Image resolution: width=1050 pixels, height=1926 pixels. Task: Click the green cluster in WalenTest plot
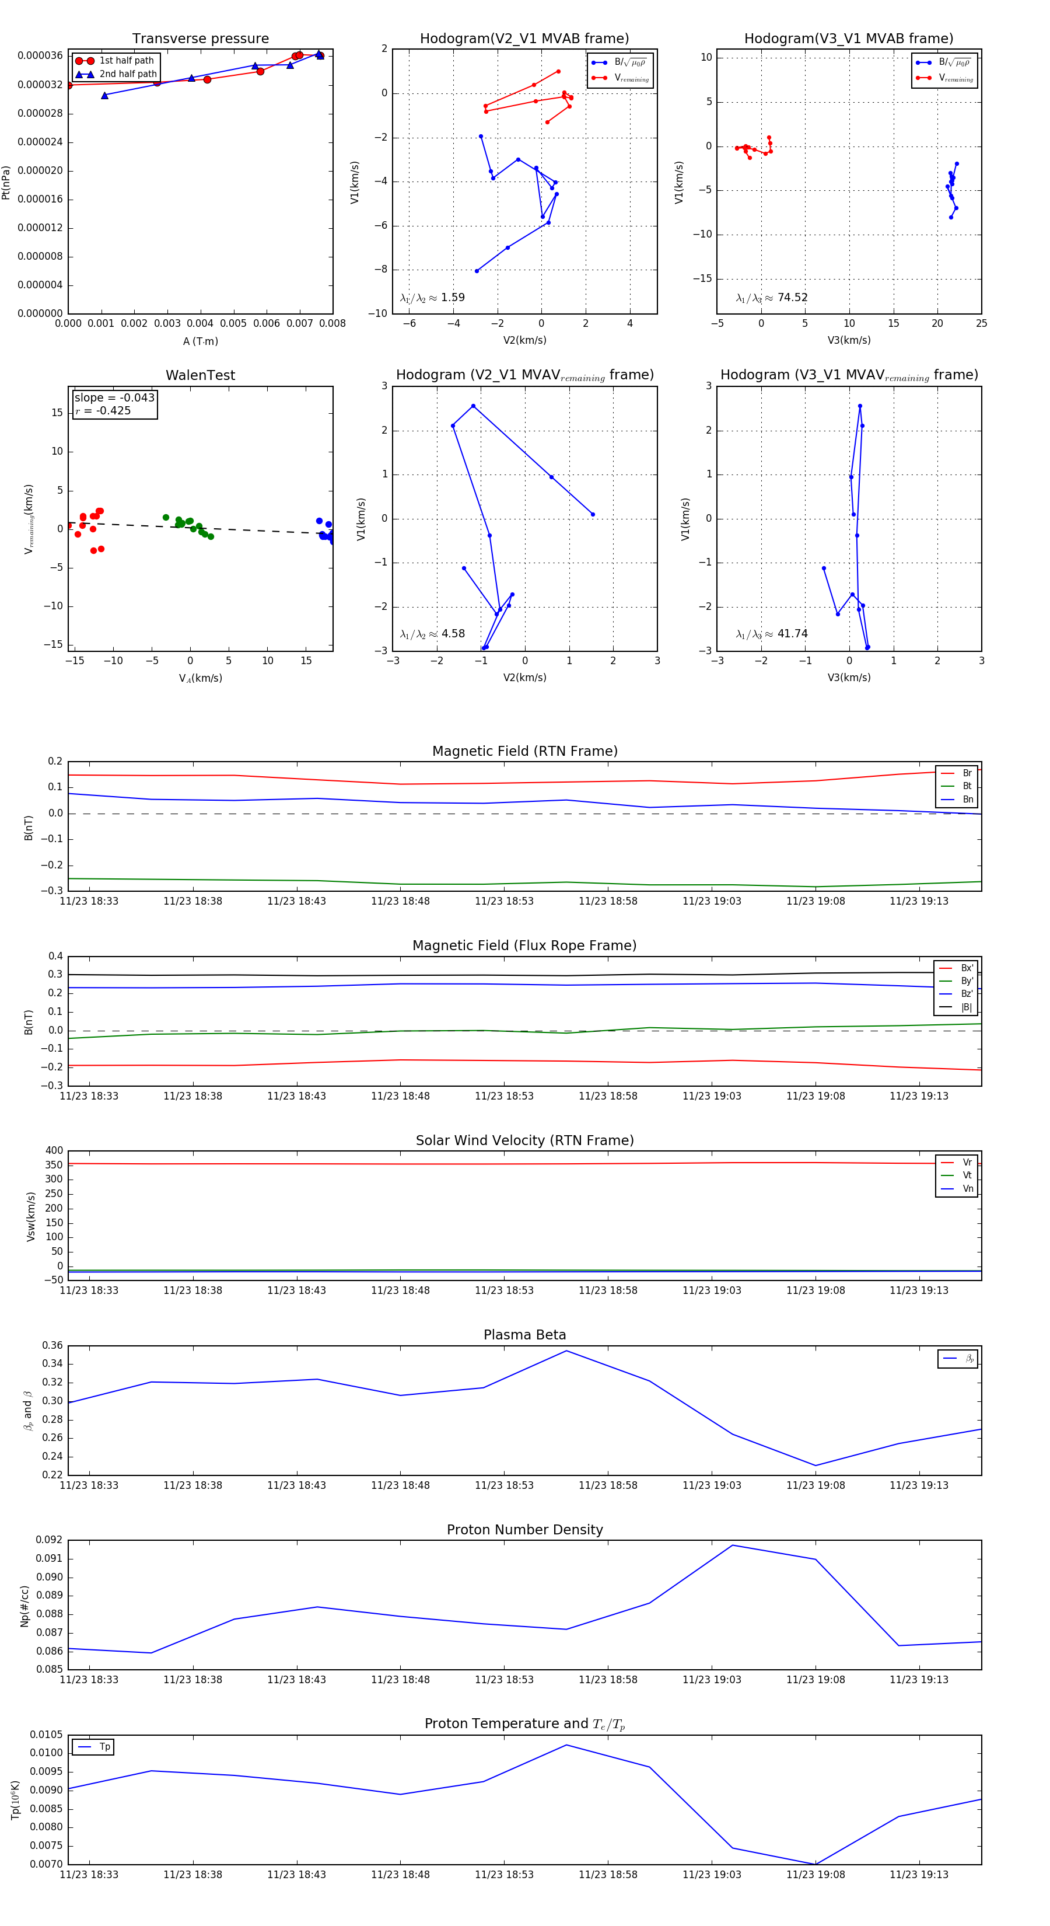(x=188, y=526)
